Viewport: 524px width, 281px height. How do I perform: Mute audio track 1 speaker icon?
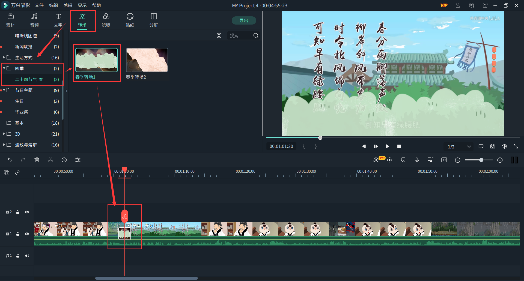(x=27, y=256)
